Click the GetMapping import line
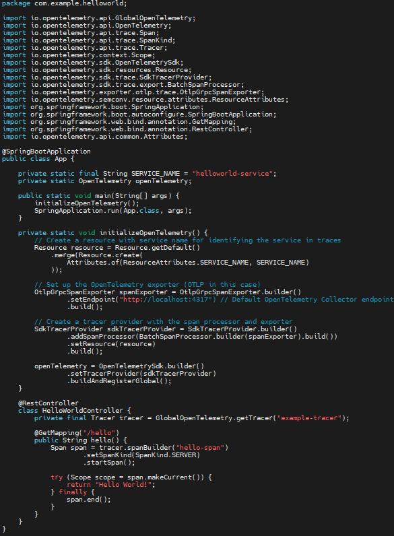Image resolution: width=394 pixels, height=536 pixels. 119,122
